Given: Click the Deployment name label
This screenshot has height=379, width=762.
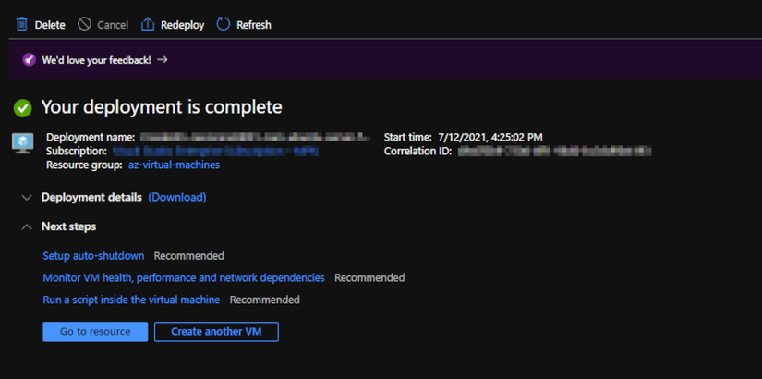Looking at the screenshot, I should [x=91, y=137].
